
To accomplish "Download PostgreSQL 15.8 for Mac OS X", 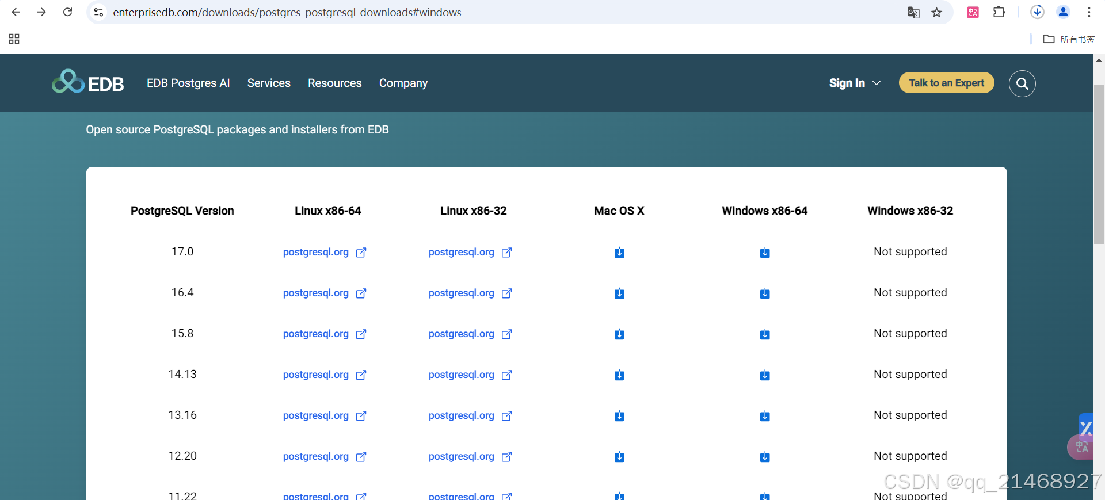I will (619, 334).
